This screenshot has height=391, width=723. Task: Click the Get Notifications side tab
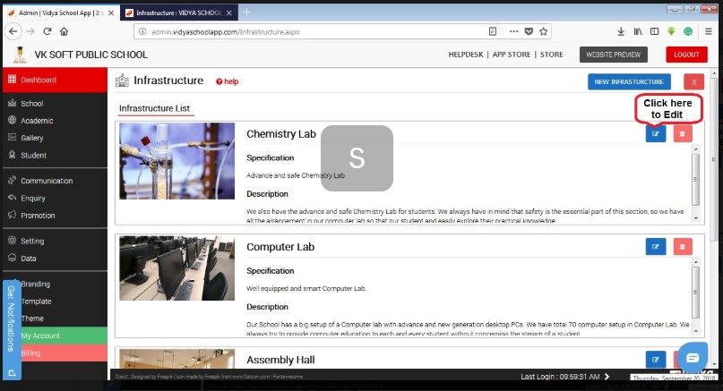coord(11,329)
